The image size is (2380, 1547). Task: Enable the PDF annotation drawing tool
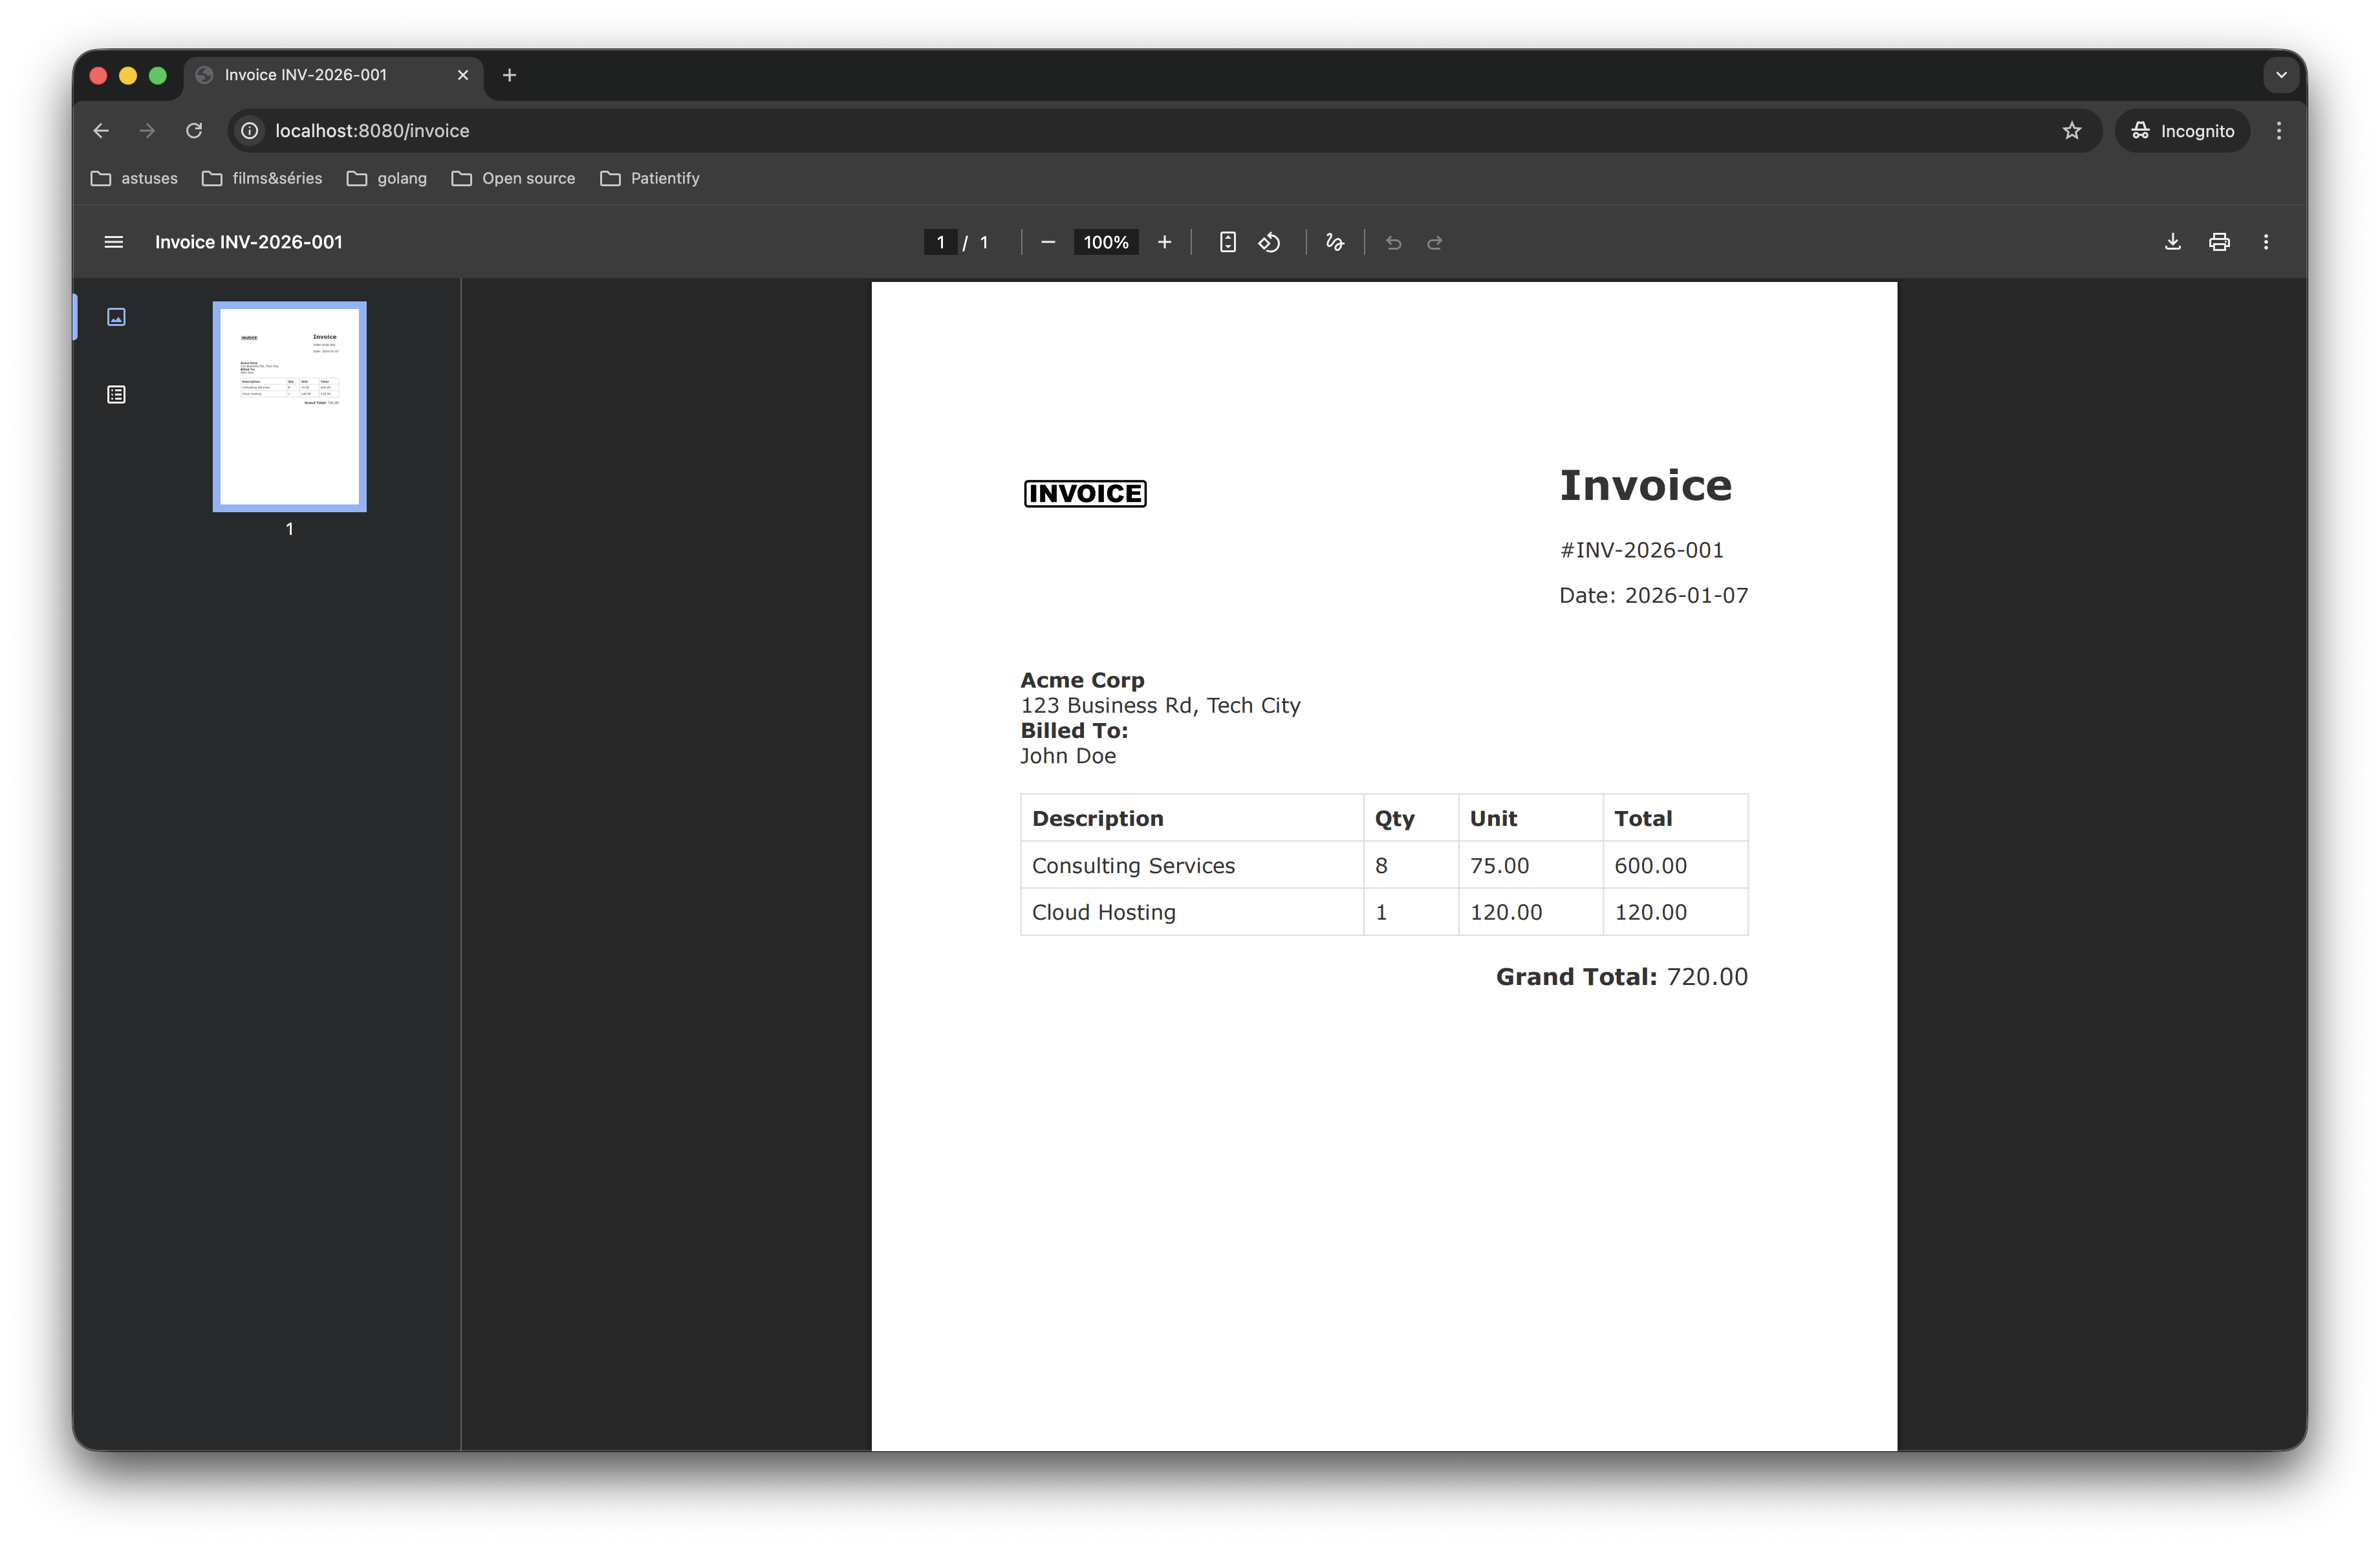click(x=1334, y=241)
